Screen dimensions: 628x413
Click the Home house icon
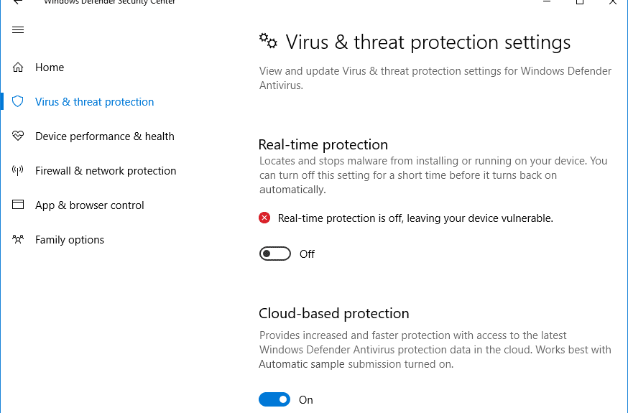point(19,68)
